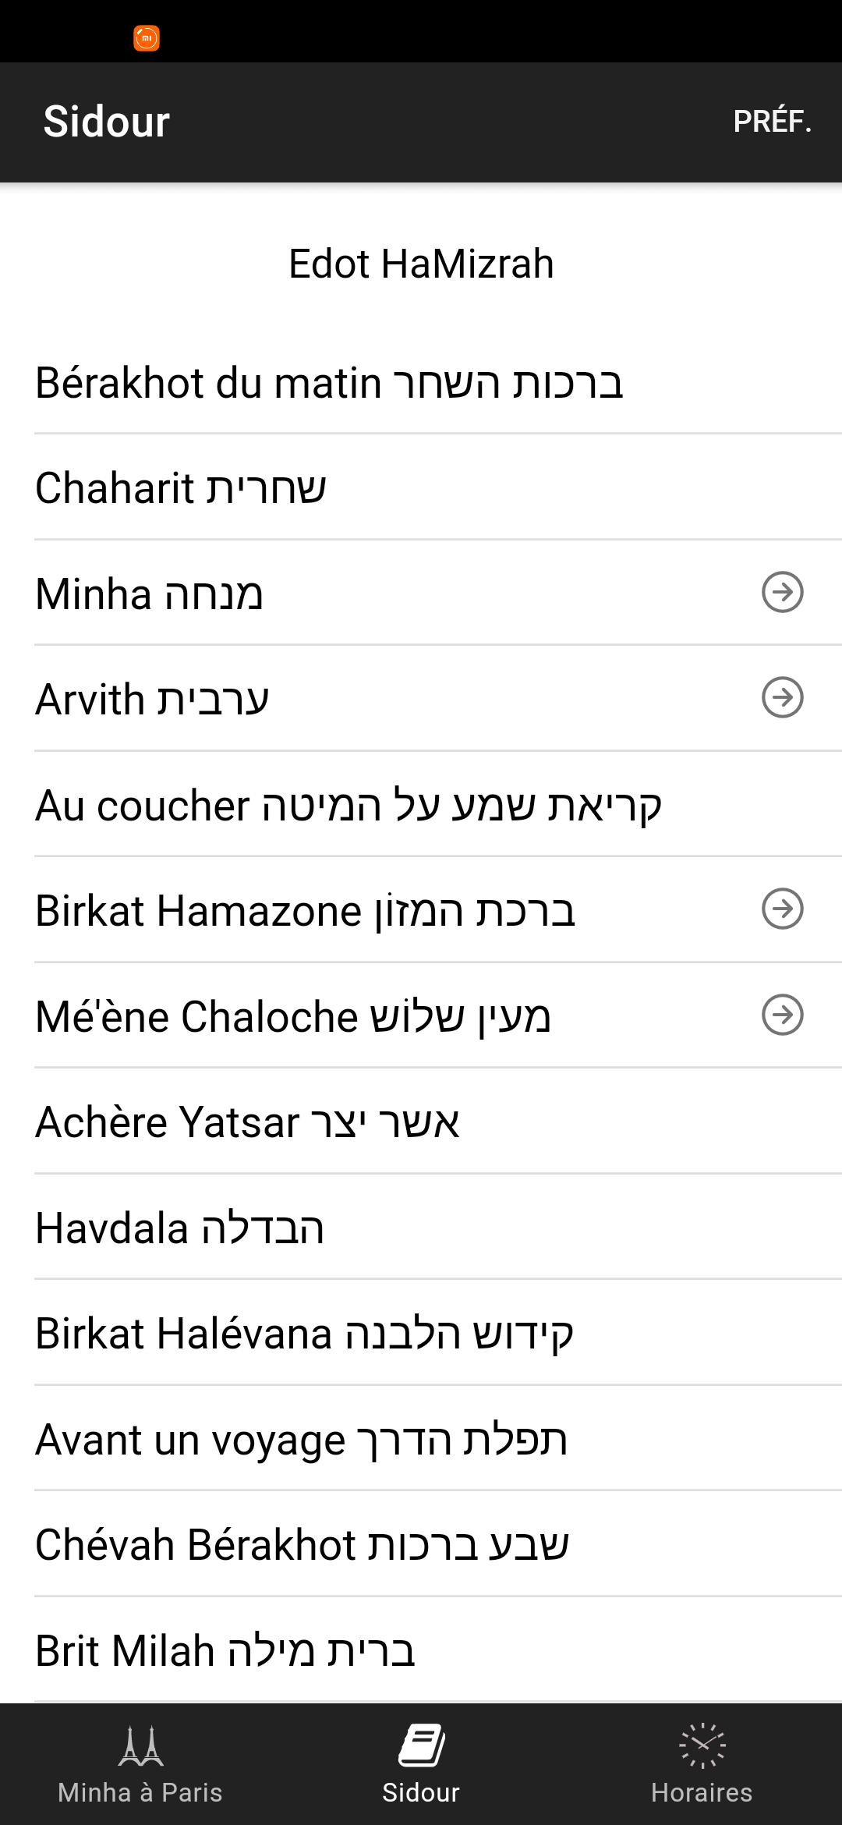
Task: Tap the arrow icon beside Birkat Hamazone
Action: pyautogui.click(x=782, y=909)
